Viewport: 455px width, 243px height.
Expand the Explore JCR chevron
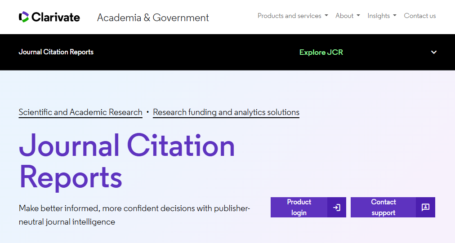434,52
